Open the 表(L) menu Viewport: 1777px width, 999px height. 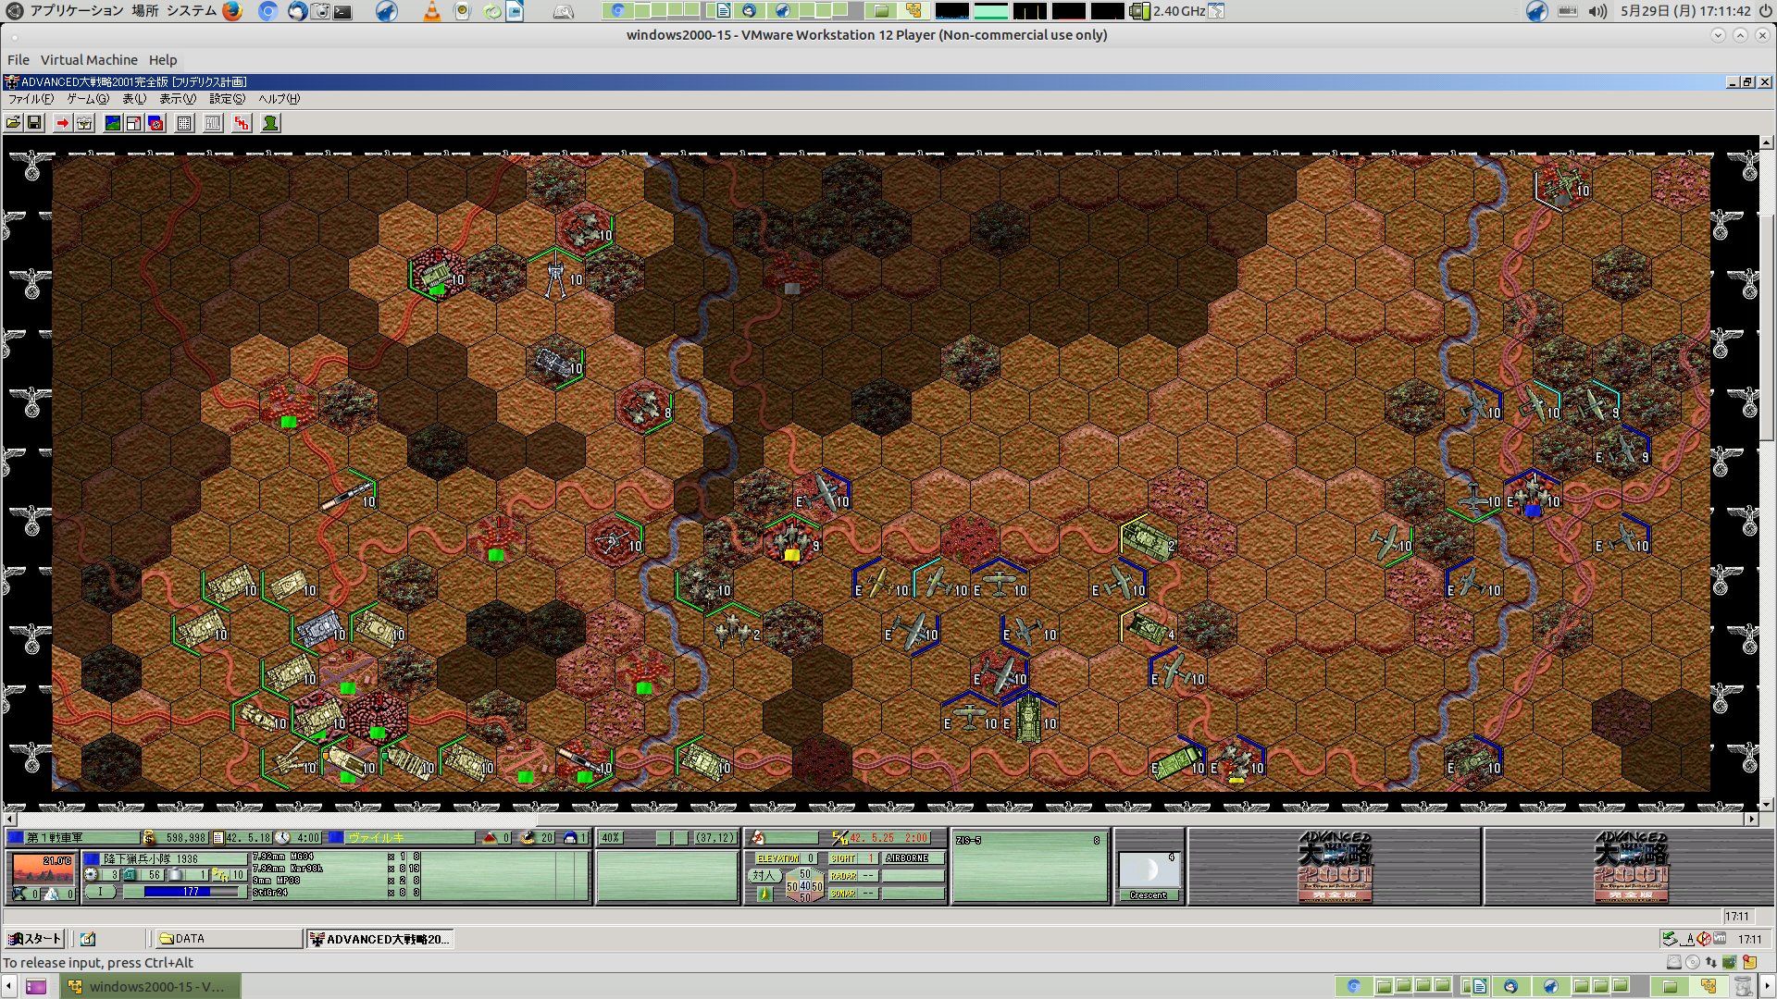click(x=134, y=99)
